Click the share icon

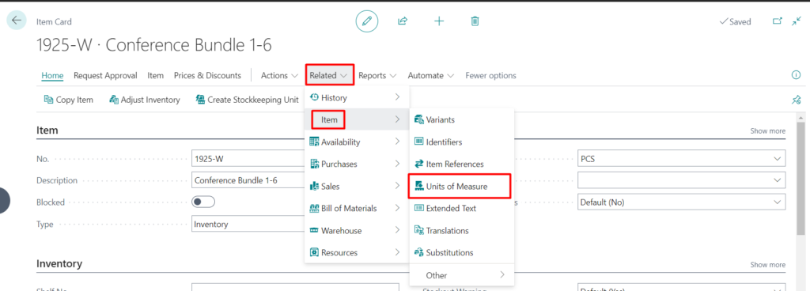point(403,21)
